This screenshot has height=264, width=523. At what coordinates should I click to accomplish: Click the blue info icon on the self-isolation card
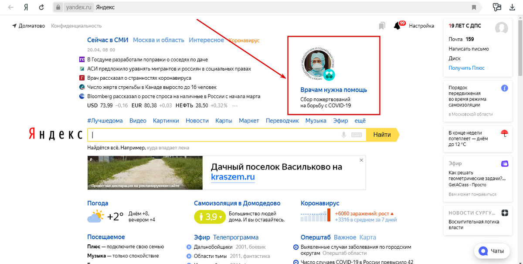504,88
